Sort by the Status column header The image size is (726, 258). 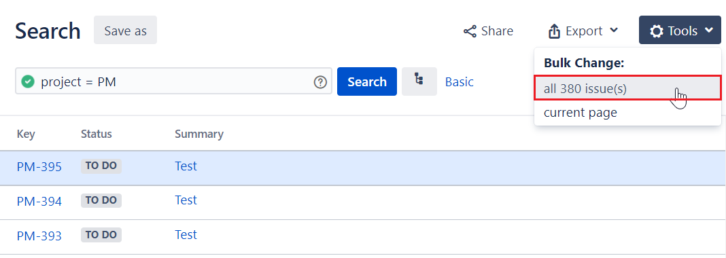tap(97, 134)
